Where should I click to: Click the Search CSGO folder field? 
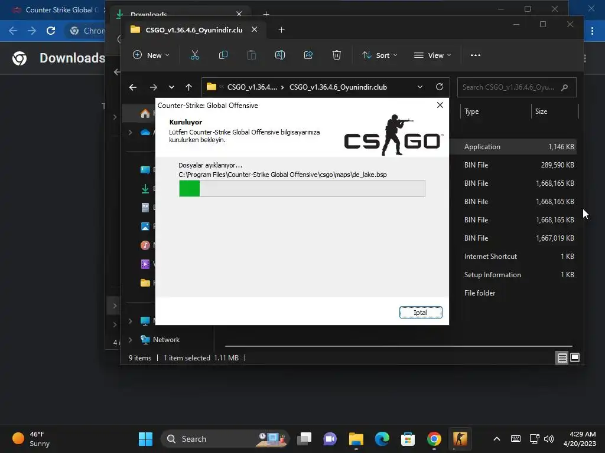[516, 87]
